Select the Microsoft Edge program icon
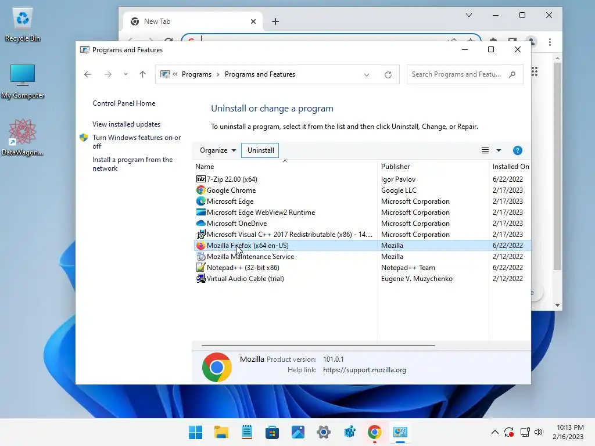Screen dimensions: 595x446 tap(200, 201)
